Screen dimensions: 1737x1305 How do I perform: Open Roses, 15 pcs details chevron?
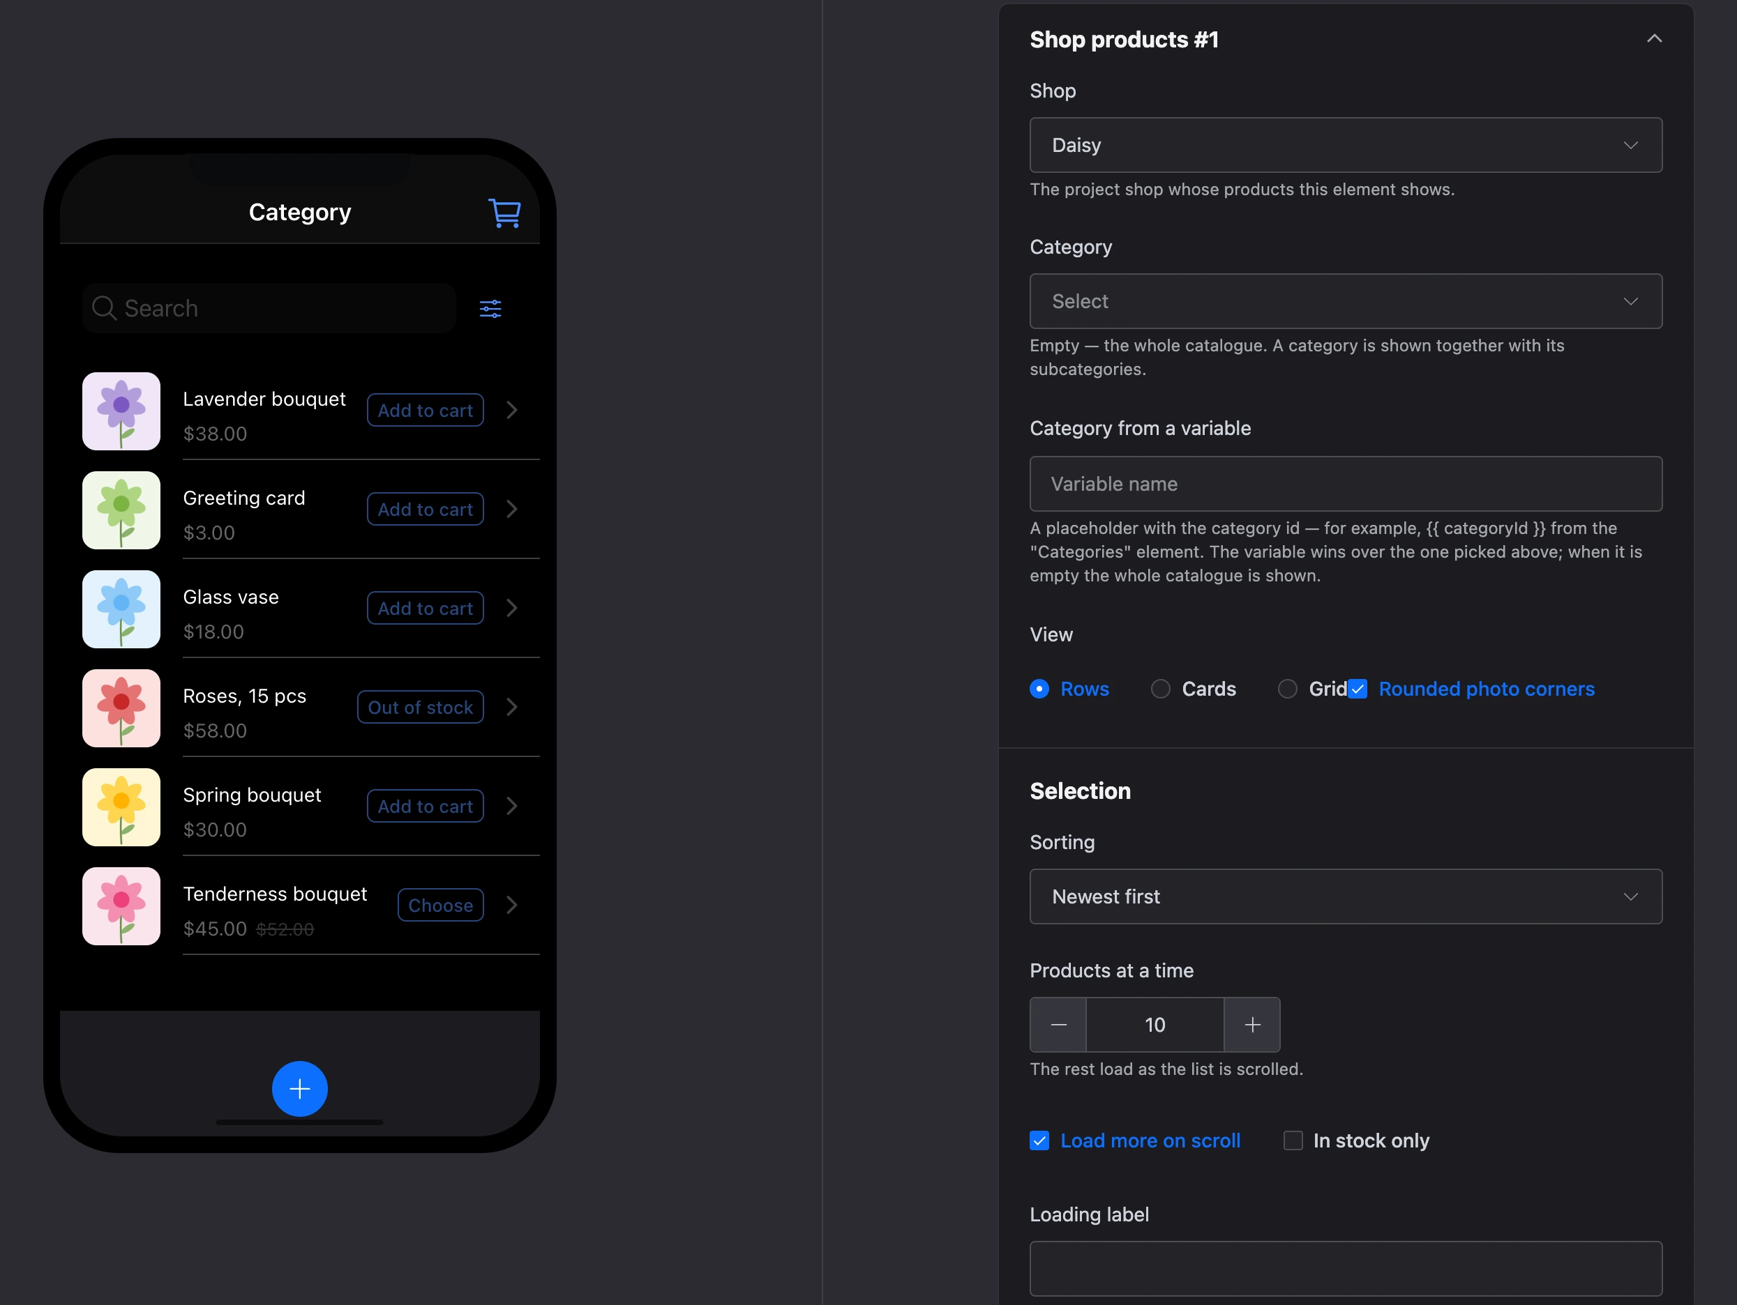tap(512, 706)
